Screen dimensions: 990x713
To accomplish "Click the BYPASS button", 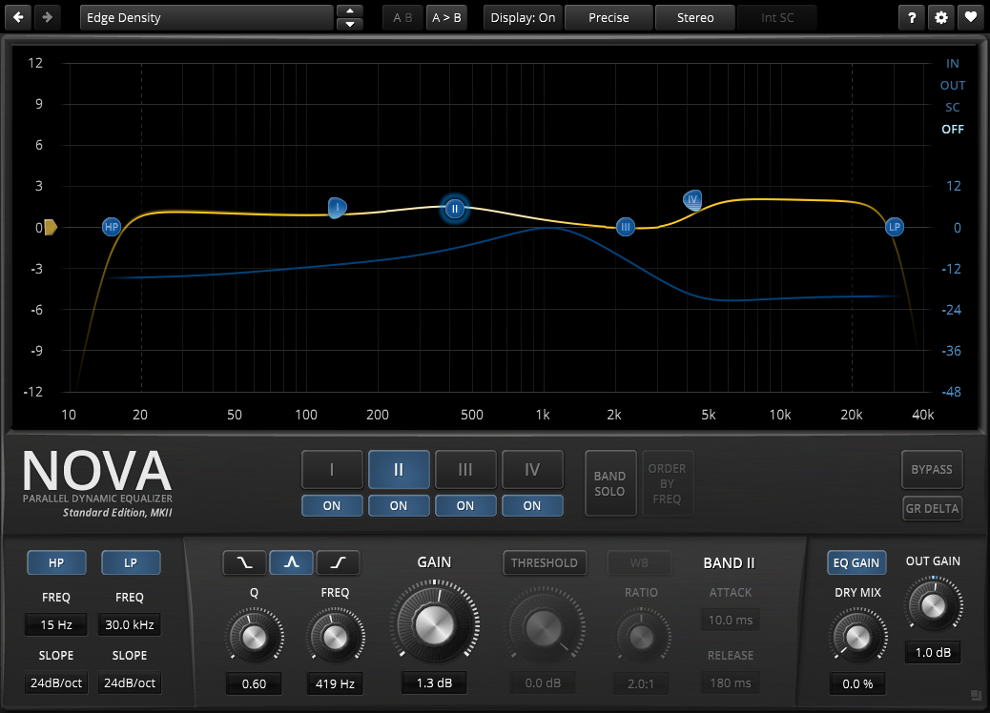I will coord(932,469).
